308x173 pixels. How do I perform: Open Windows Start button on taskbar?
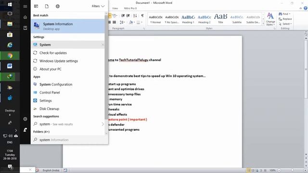[x=10, y=4]
